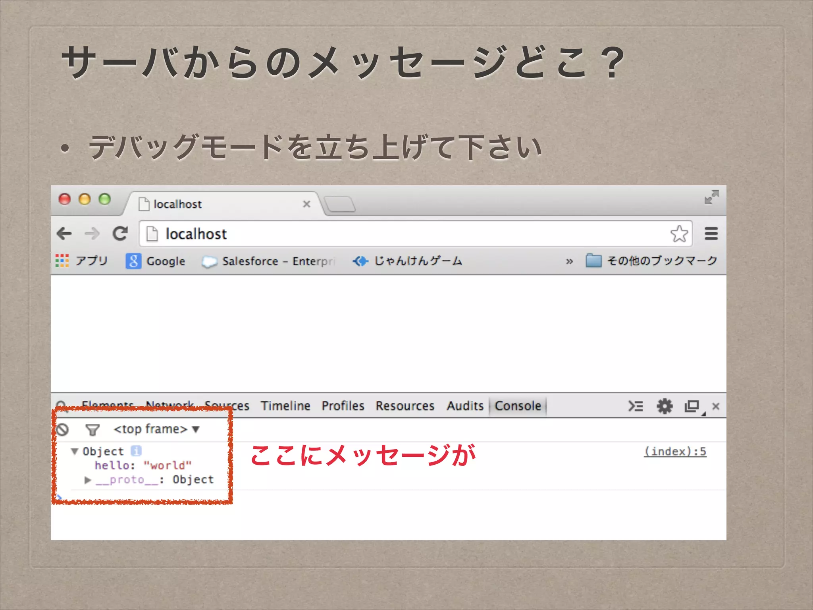Screen dimensions: 813x610
Task: Expand the __proto__ Object node
Action: 88,480
